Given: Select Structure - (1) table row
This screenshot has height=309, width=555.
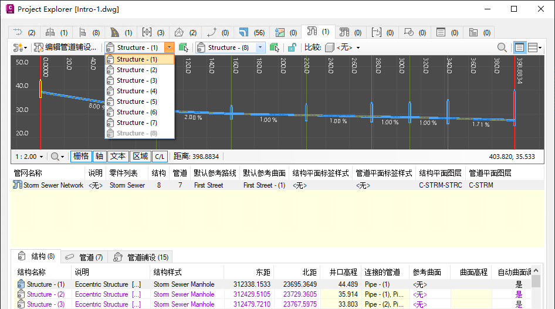Looking at the screenshot, I should 273,284.
